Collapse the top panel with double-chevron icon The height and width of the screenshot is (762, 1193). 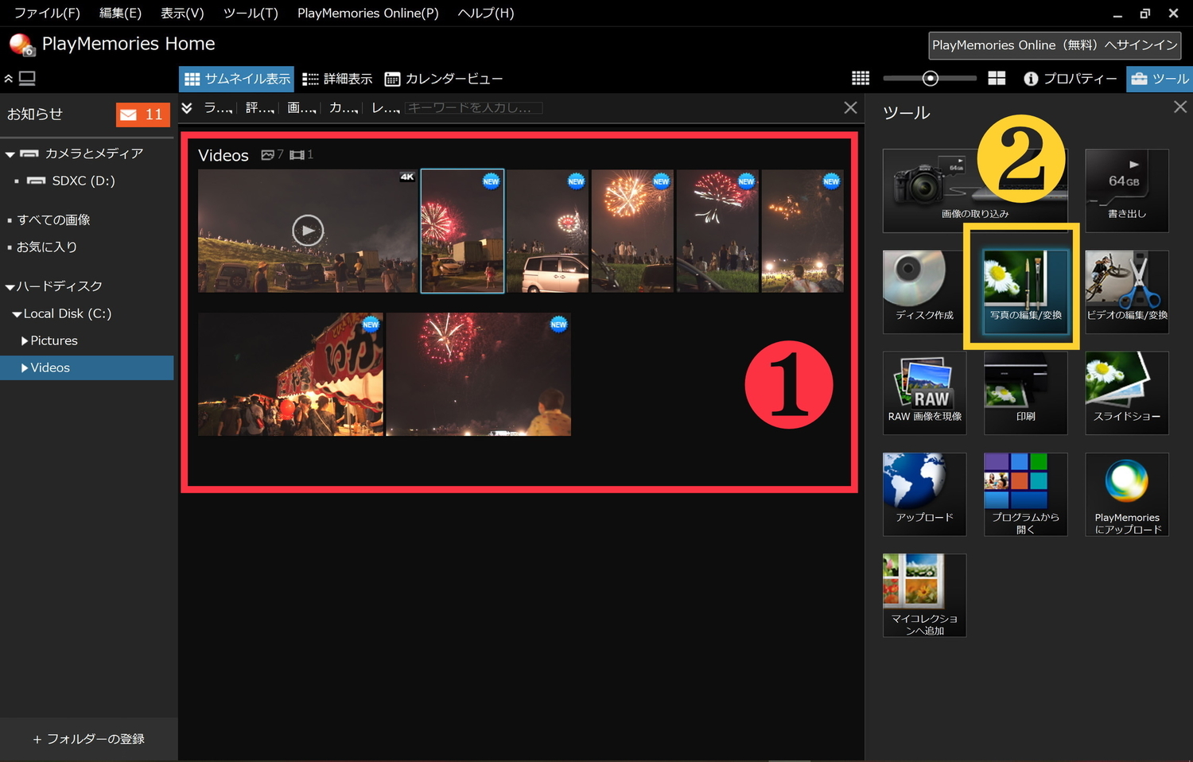click(x=9, y=79)
